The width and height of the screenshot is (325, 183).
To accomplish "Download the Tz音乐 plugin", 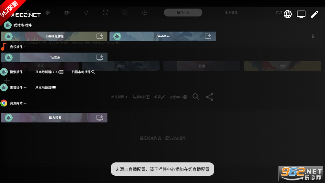I will point(100,58).
